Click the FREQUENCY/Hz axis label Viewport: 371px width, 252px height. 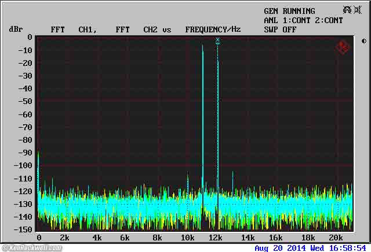coord(213,29)
